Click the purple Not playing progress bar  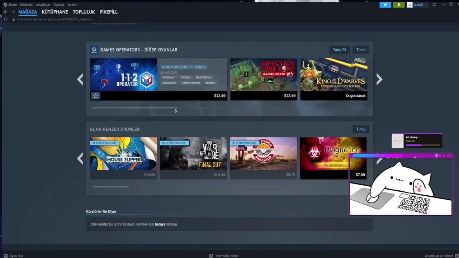click(423, 145)
